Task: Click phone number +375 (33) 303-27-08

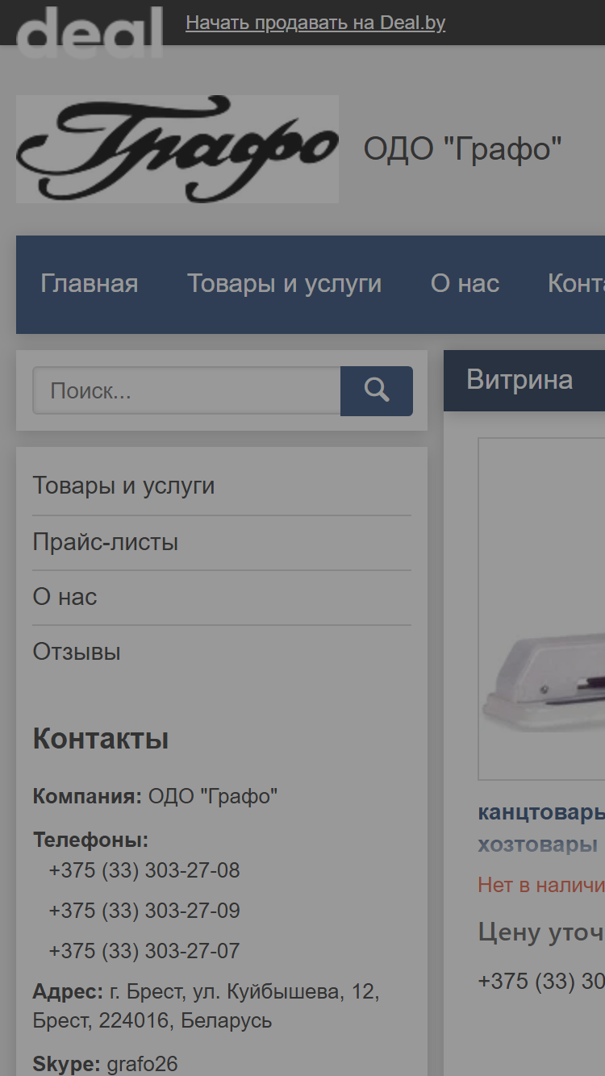Action: (144, 871)
